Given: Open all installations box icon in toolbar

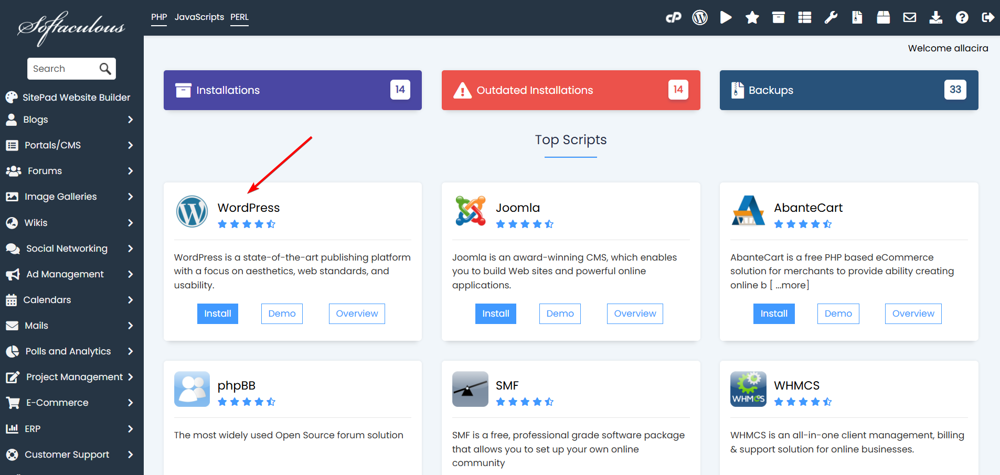Looking at the screenshot, I should click(779, 17).
